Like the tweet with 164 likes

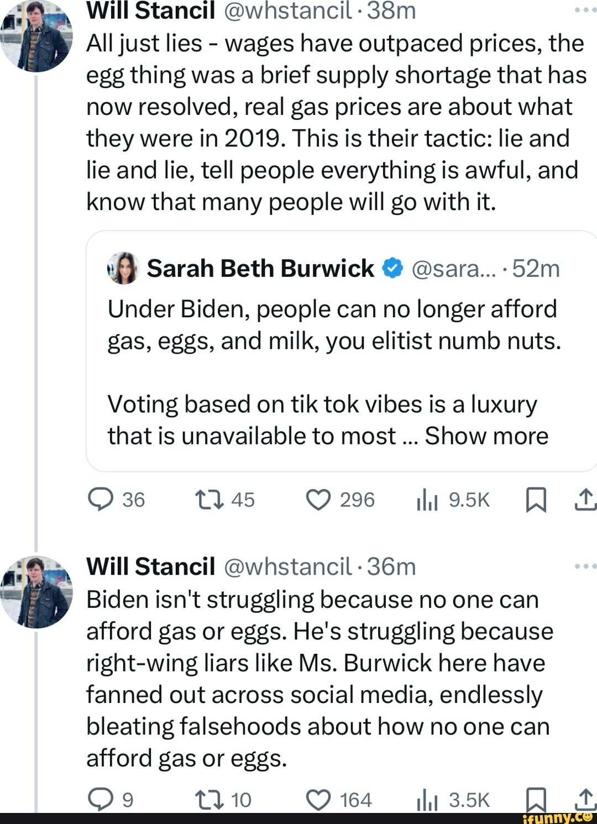(318, 800)
